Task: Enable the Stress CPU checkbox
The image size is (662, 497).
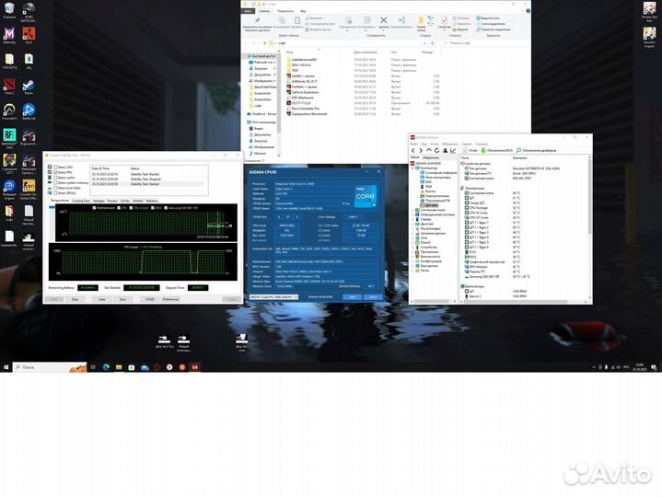Action: [x=55, y=168]
